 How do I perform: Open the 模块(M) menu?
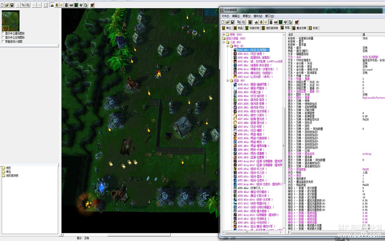(258, 16)
